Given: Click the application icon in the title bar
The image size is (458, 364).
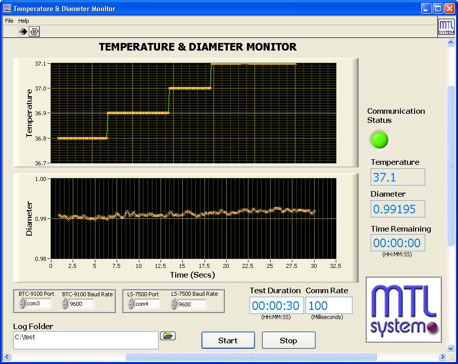Looking at the screenshot, I should pos(7,9).
